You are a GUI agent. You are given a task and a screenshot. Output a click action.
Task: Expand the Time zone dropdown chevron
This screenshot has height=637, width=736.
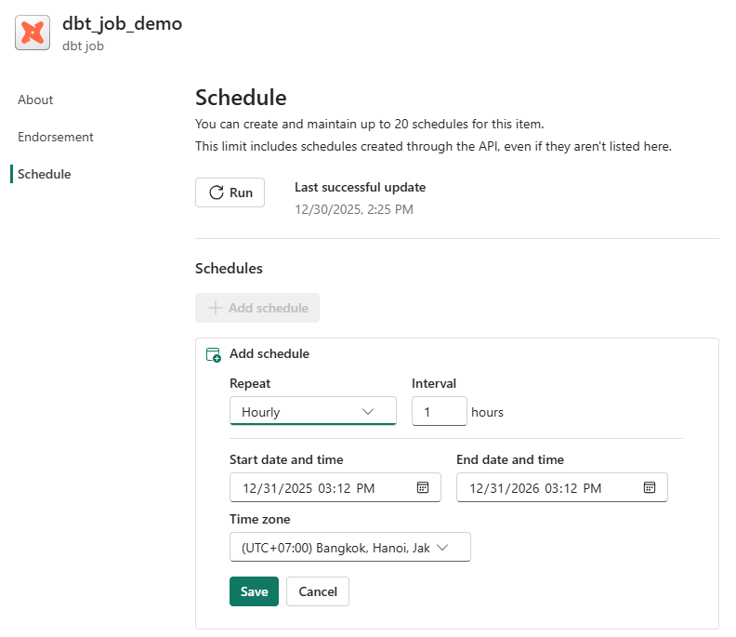(442, 548)
